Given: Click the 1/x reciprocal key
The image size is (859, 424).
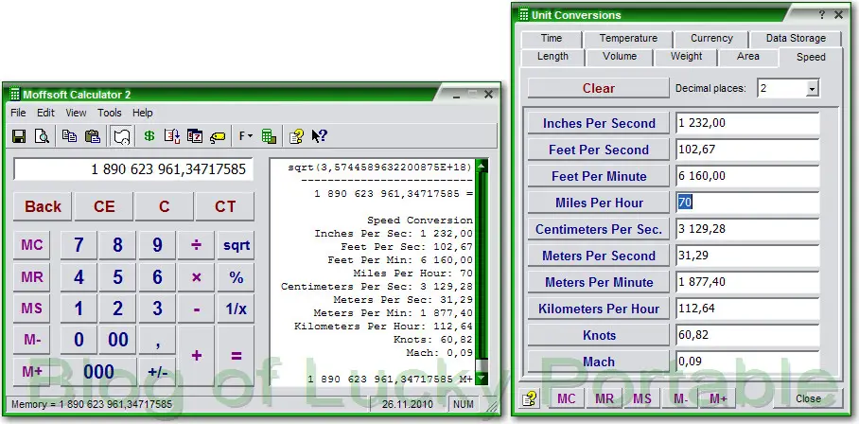Looking at the screenshot, I should pyautogui.click(x=237, y=309).
